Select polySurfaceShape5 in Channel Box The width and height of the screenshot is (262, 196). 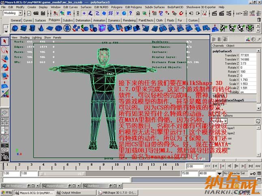click(230, 100)
